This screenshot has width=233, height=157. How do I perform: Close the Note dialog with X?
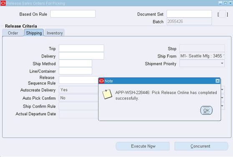click(x=218, y=81)
